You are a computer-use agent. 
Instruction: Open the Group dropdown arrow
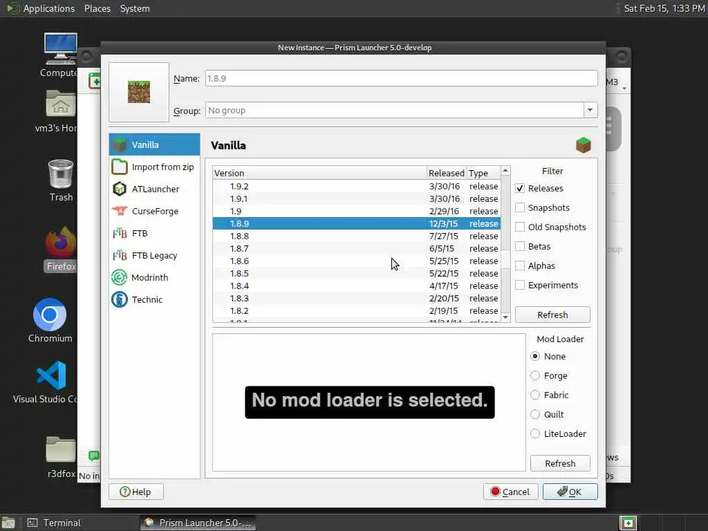click(x=590, y=110)
